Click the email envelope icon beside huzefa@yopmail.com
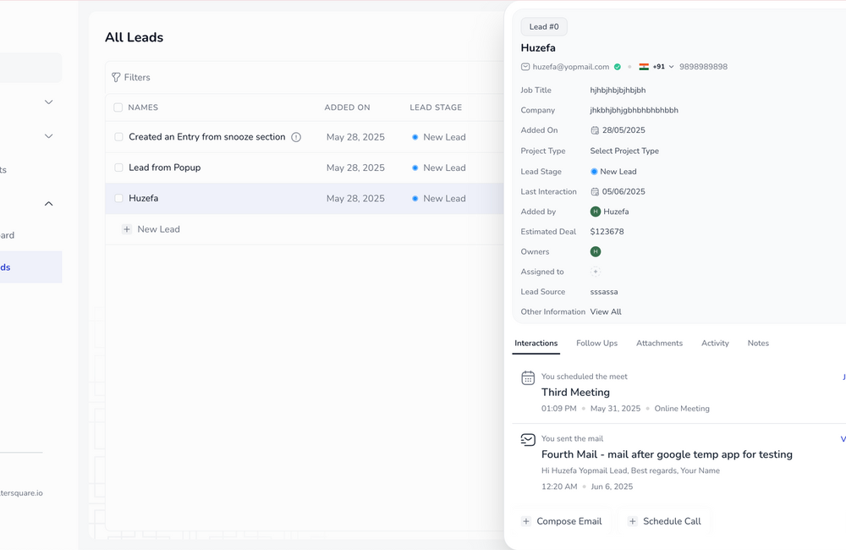This screenshot has height=550, width=846. [x=525, y=67]
